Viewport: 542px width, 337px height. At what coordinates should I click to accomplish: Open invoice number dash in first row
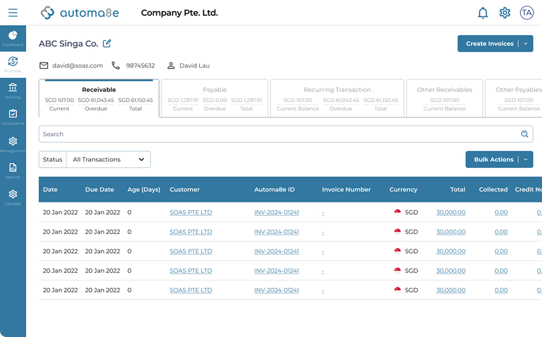coord(323,213)
